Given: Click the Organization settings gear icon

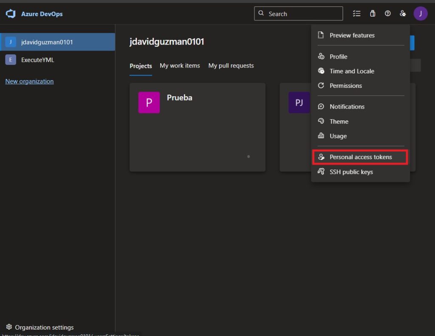Looking at the screenshot, I should [9, 327].
